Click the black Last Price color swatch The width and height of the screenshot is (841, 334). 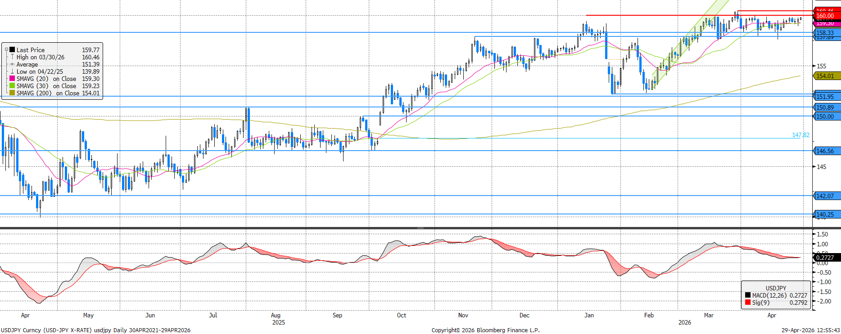(x=12, y=50)
